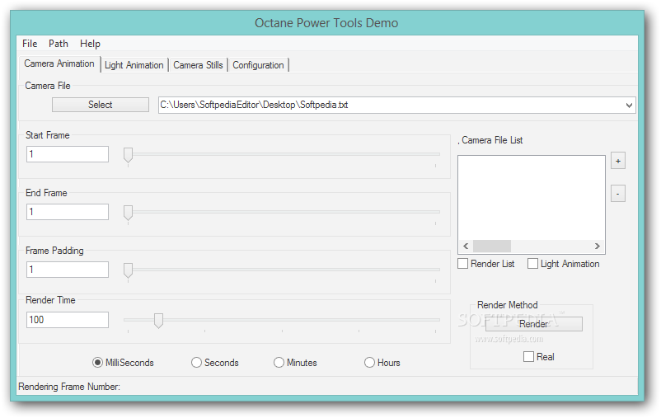Switch to the Camera Stills tab
The width and height of the screenshot is (661, 418).
coord(198,65)
